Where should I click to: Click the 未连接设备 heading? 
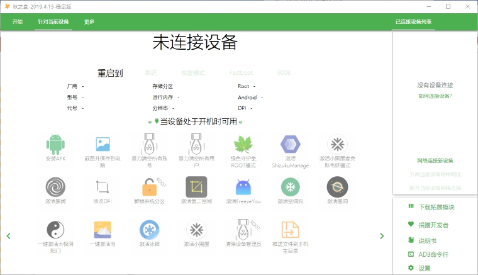click(195, 42)
